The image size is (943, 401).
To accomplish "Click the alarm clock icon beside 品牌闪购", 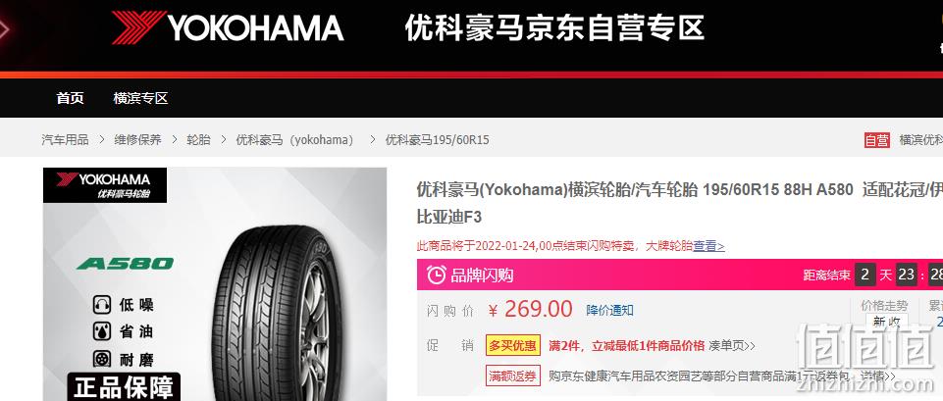I will 436,276.
